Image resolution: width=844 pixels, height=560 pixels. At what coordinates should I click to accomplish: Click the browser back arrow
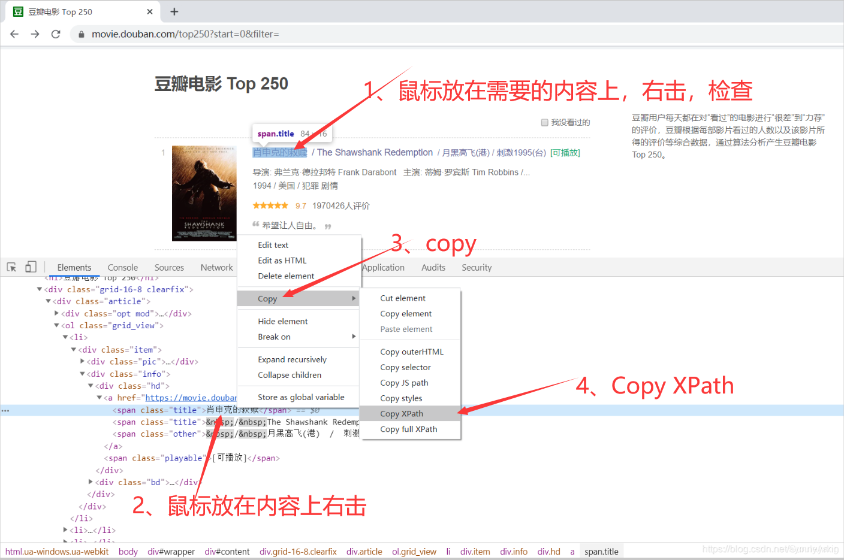(14, 34)
